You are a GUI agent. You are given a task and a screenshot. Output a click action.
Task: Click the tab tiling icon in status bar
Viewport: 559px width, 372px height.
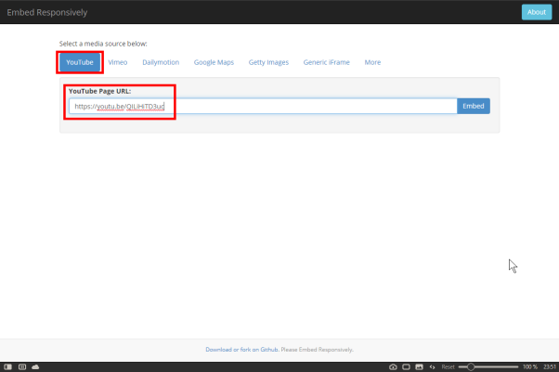point(22,366)
